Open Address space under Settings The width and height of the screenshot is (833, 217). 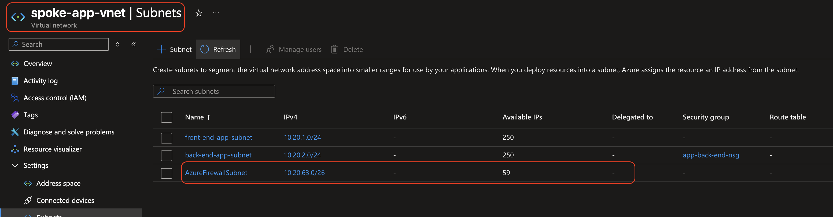click(x=58, y=183)
